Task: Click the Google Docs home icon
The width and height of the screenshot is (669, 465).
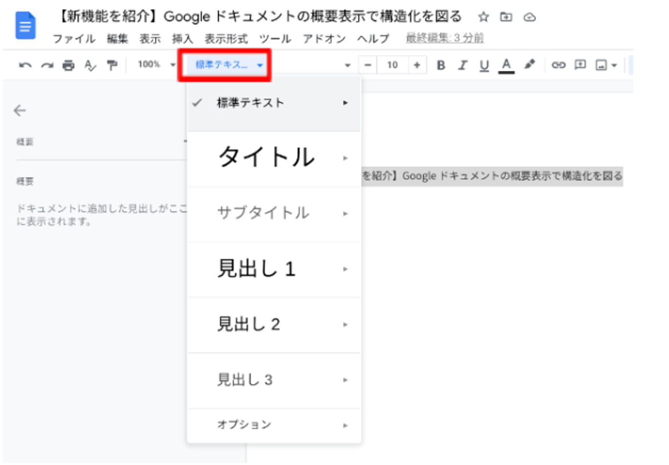Action: pyautogui.click(x=25, y=25)
